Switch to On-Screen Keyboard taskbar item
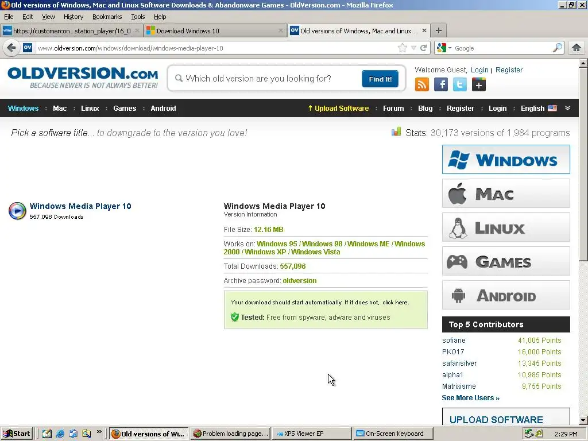 pyautogui.click(x=393, y=434)
